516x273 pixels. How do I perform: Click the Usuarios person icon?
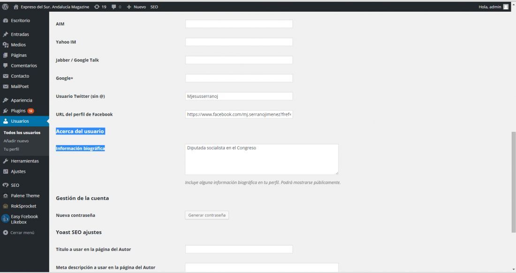pos(6,121)
